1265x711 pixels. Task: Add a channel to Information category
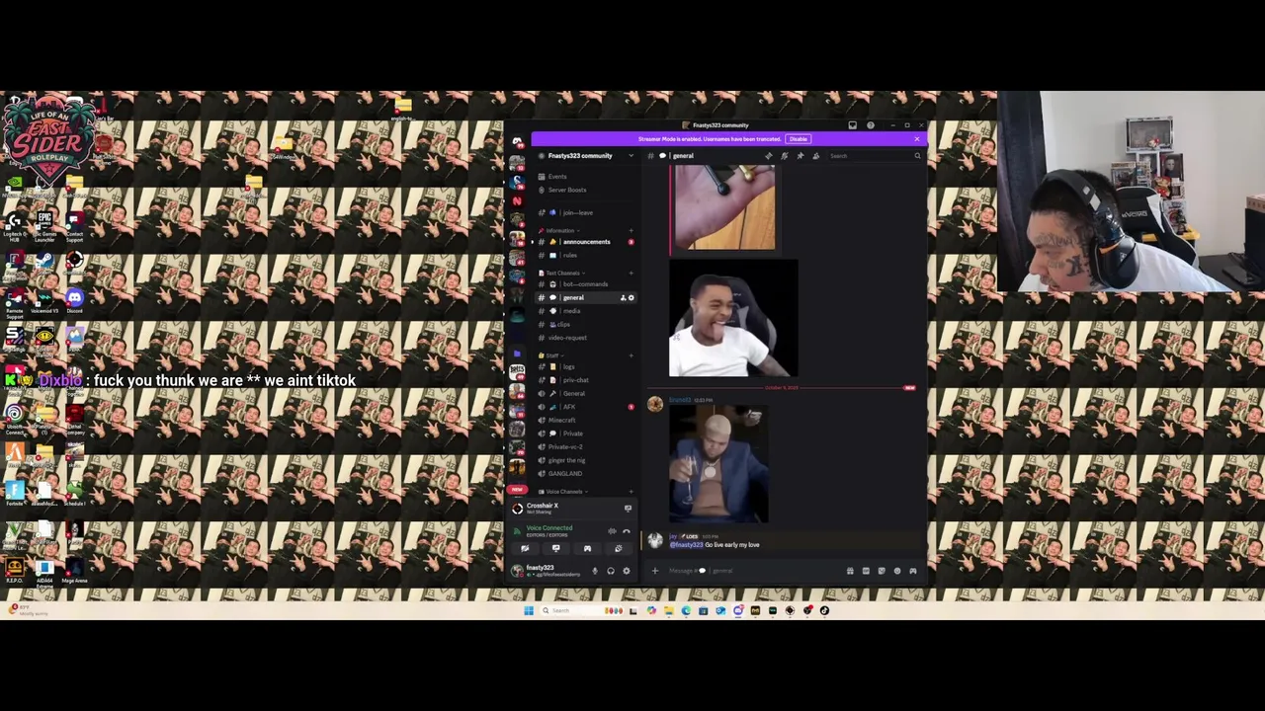[631, 231]
